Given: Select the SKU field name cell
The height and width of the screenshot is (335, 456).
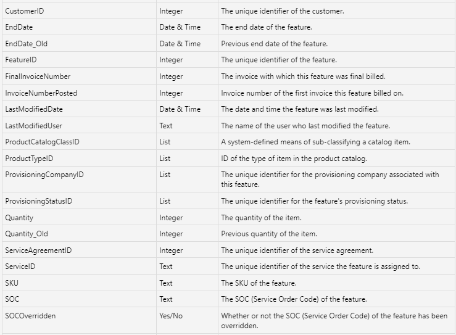Looking at the screenshot, I should (12, 283).
